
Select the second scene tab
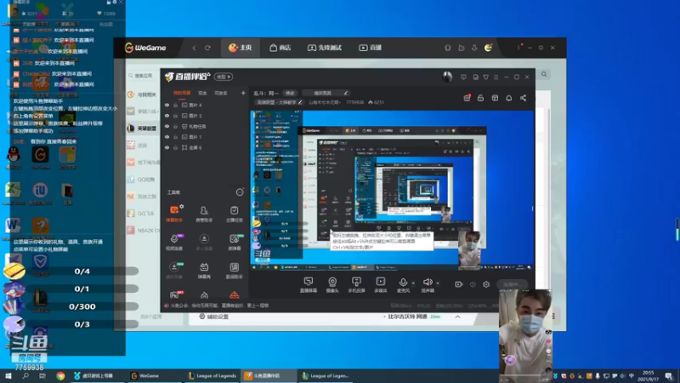pos(202,93)
